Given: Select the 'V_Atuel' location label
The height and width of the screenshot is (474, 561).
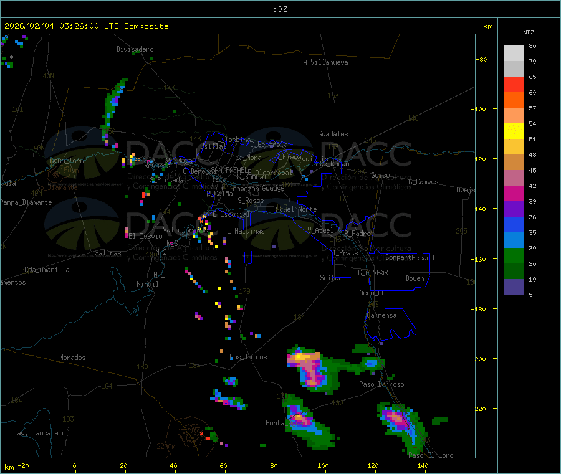Looking at the screenshot, I should point(320,230).
